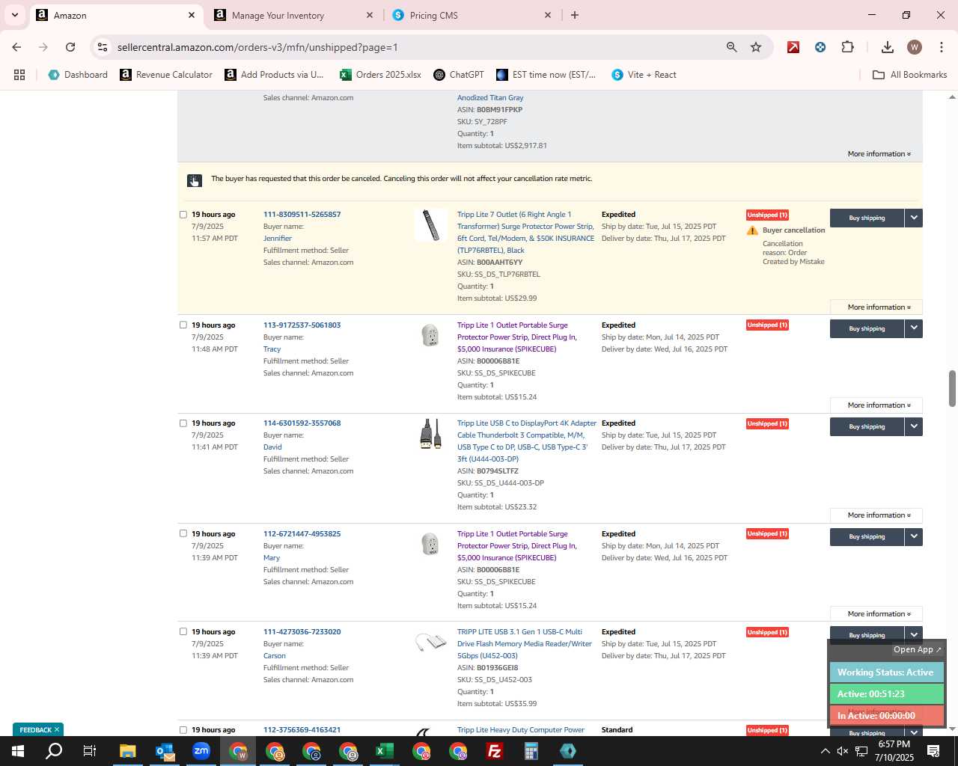Screen dimensions: 958x766
Task: Open a new browser tab
Action: 575,15
